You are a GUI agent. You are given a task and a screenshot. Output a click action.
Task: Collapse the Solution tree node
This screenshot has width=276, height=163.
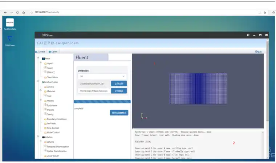[38, 136]
